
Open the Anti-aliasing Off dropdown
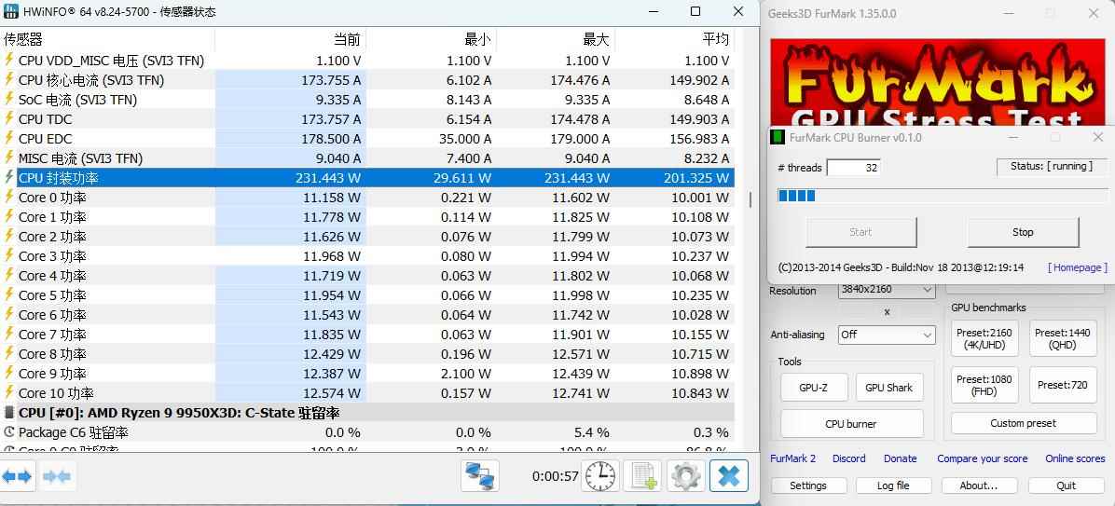pyautogui.click(x=887, y=334)
